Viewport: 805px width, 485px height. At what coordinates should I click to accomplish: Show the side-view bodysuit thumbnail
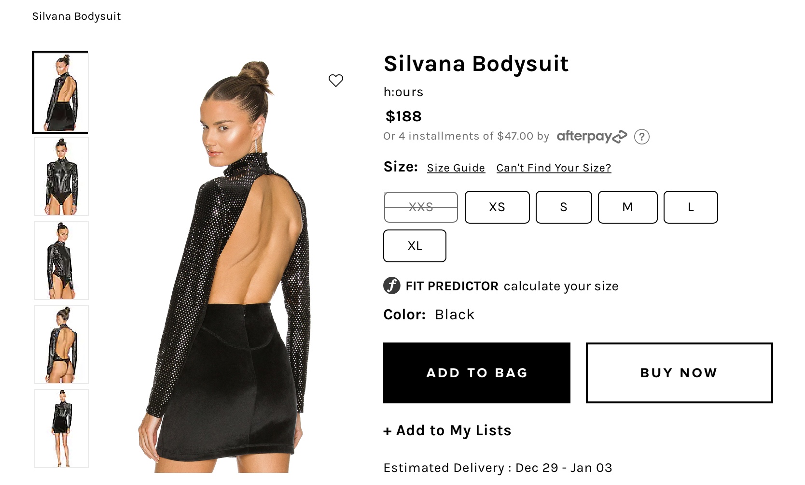61,260
